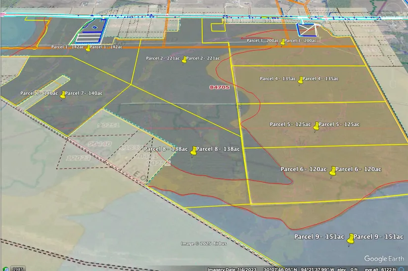Open the Parcel 7 - 140ac placemark pin
408x271 pixels.
pyautogui.click(x=63, y=94)
